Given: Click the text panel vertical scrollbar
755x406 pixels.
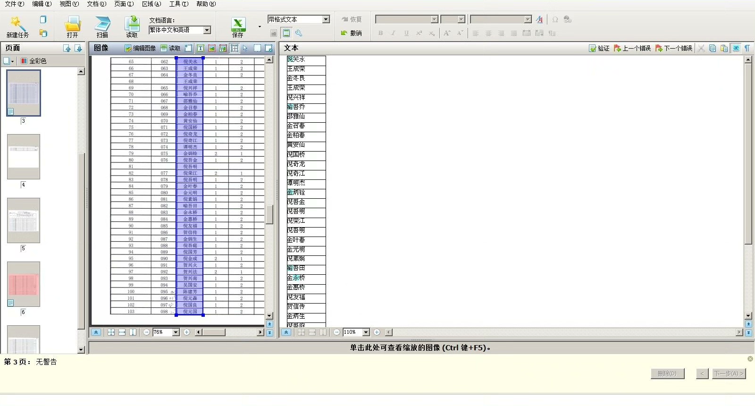Looking at the screenshot, I should tap(748, 187).
